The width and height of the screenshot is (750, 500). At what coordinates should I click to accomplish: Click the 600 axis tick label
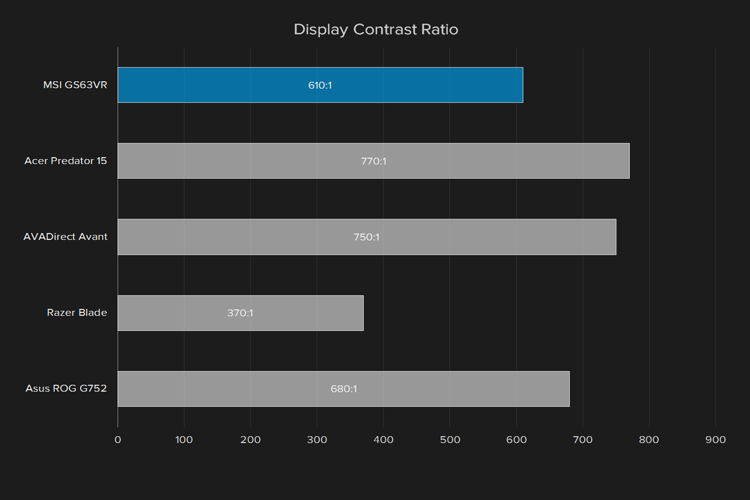tap(517, 439)
